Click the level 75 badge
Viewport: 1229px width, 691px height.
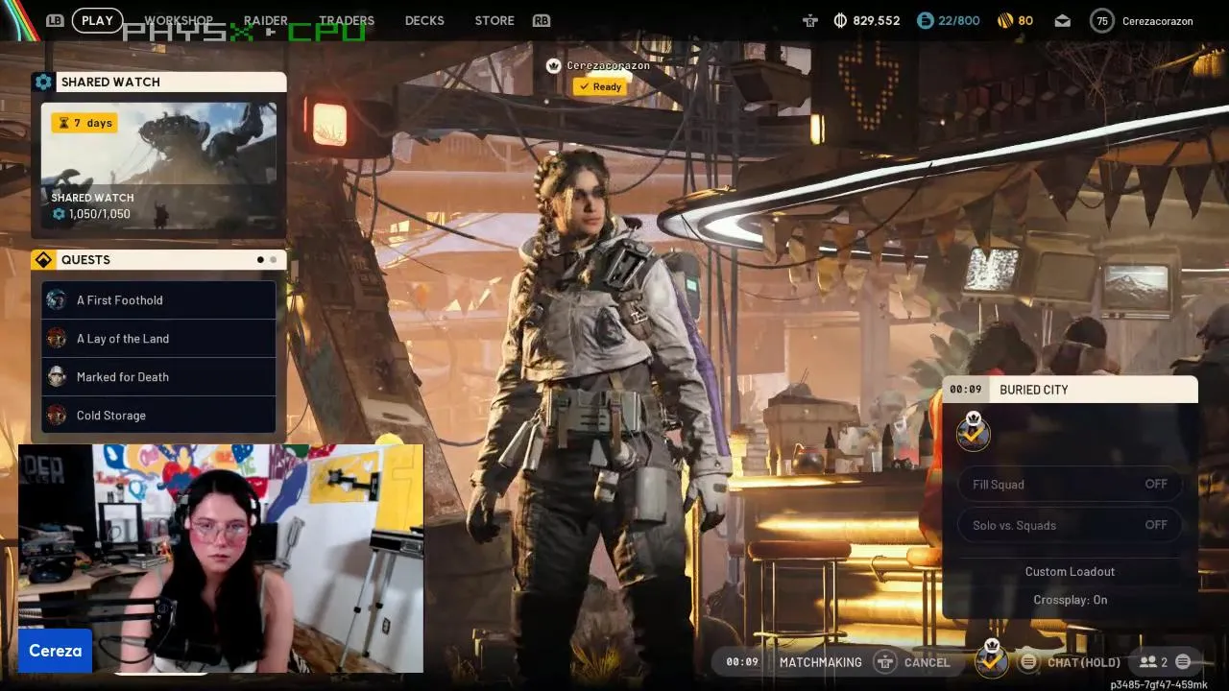[1102, 20]
